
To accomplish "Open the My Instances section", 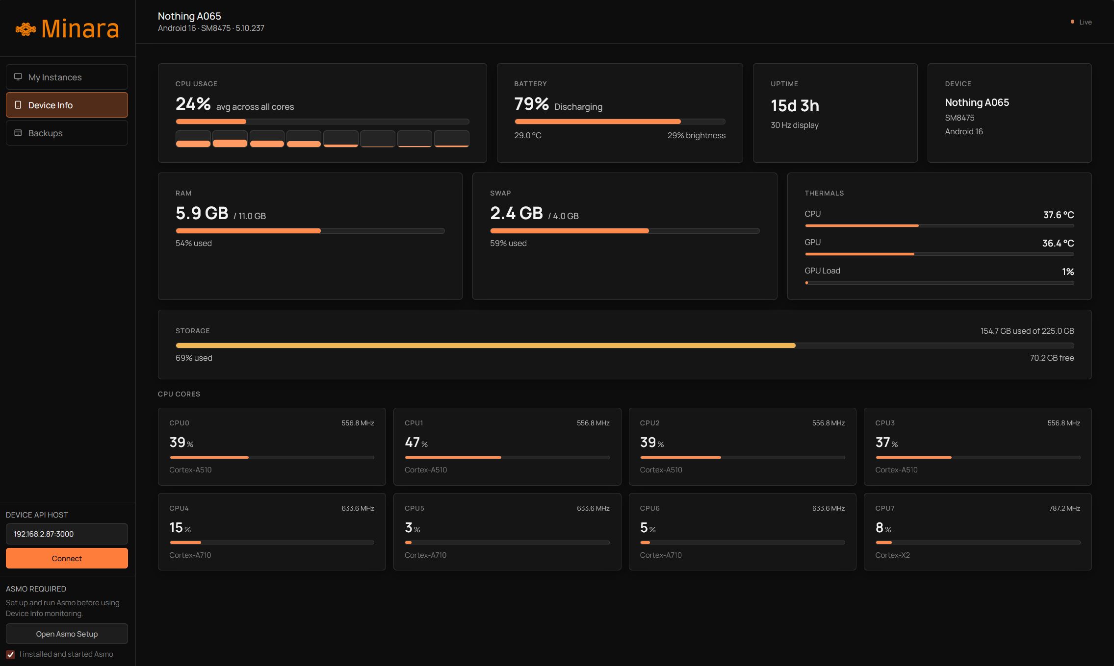I will click(x=67, y=77).
